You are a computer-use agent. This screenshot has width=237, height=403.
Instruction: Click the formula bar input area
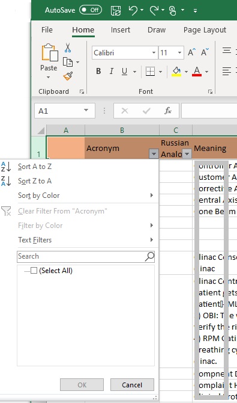pyautogui.click(x=209, y=111)
